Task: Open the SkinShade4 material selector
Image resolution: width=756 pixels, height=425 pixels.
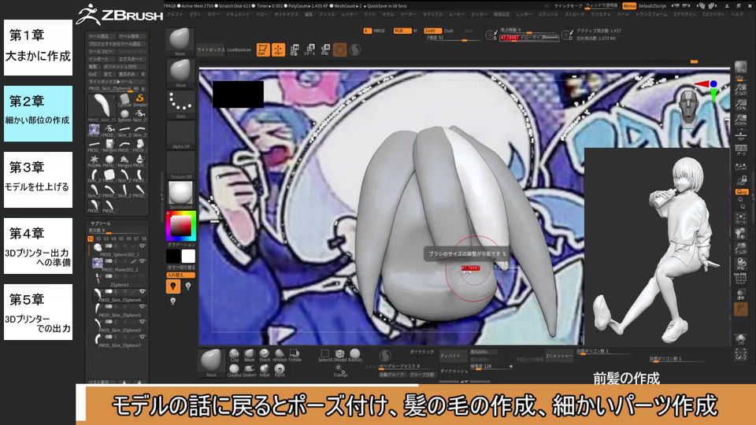Action: (180, 195)
